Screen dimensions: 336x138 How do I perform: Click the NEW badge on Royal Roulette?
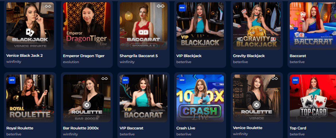12,80
